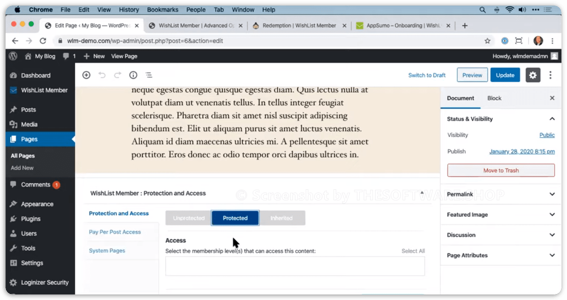Select the Protected option
The width and height of the screenshot is (567, 300).
tap(235, 218)
